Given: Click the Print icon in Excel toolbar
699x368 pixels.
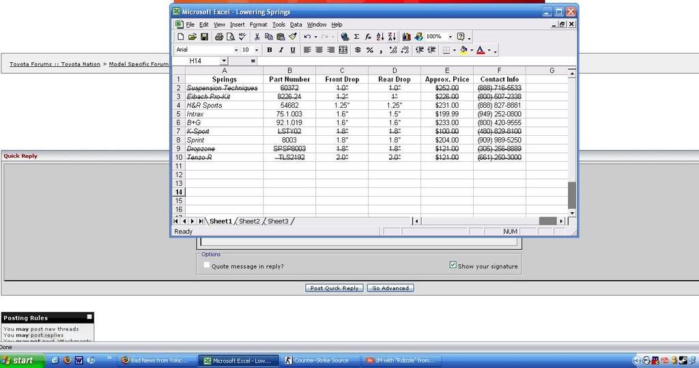Looking at the screenshot, I should point(219,37).
